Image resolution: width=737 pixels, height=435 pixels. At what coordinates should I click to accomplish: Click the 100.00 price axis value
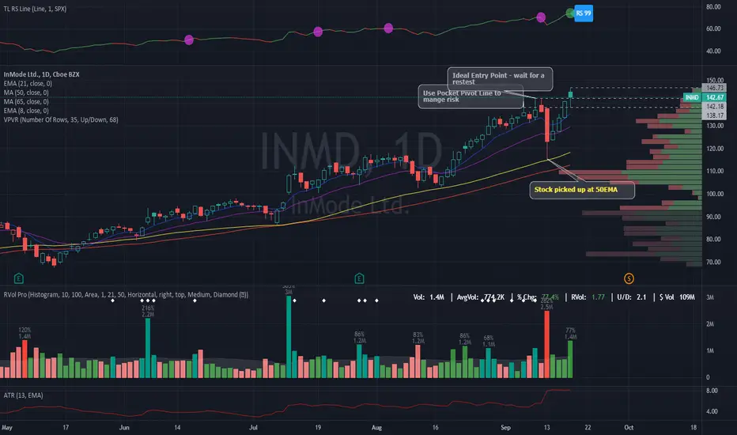coord(715,194)
